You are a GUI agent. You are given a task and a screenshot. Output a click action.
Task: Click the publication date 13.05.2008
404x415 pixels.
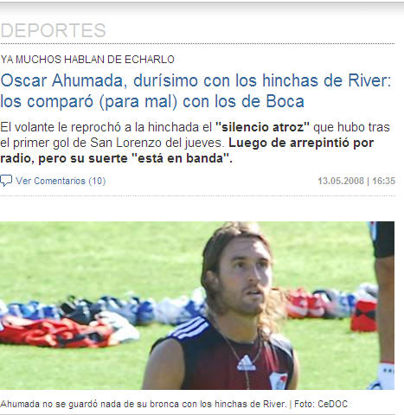(x=341, y=181)
